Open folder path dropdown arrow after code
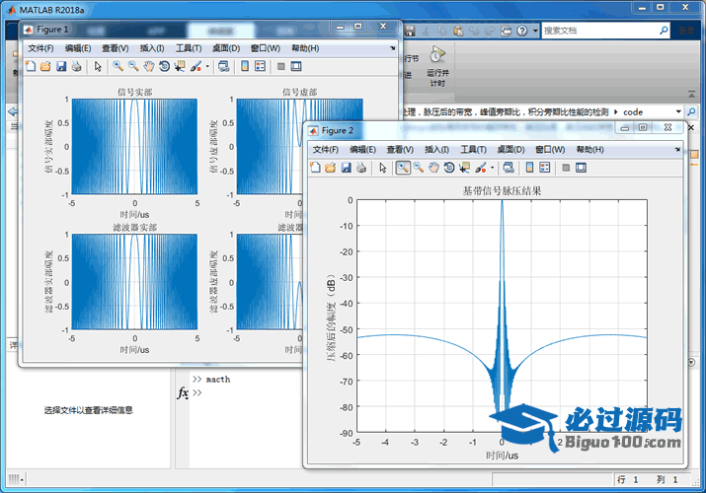Image resolution: width=706 pixels, height=493 pixels. pos(678,111)
